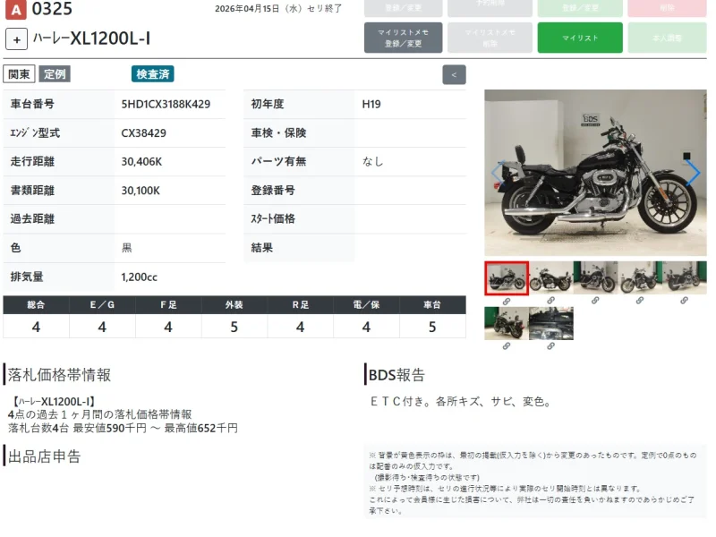Click document mileage value 30,100K

pos(141,191)
